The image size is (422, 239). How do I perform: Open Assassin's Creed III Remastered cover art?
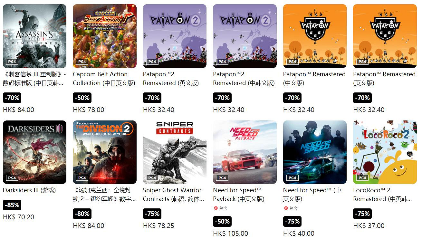click(34, 36)
